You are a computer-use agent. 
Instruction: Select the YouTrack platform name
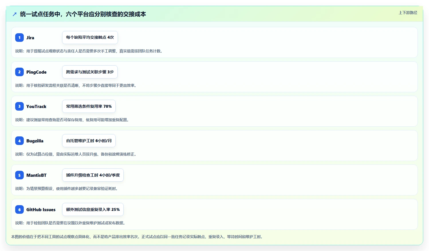point(36,106)
